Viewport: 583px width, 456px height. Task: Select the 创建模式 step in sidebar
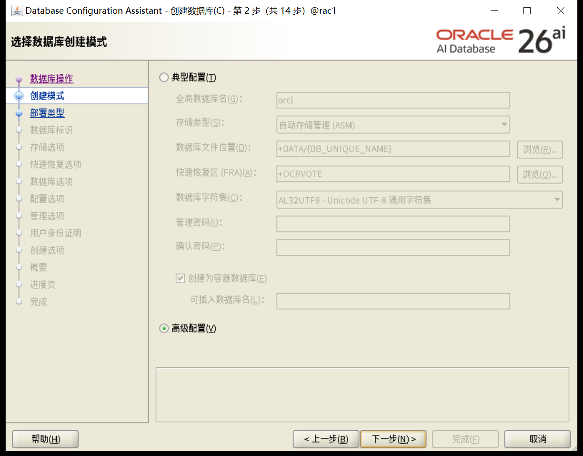pos(47,96)
